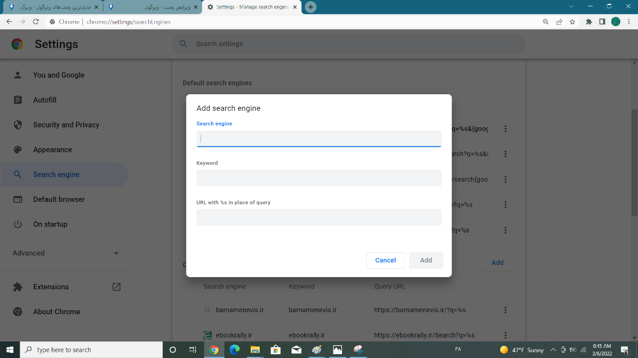Open a new tab
The width and height of the screenshot is (638, 358).
(311, 7)
